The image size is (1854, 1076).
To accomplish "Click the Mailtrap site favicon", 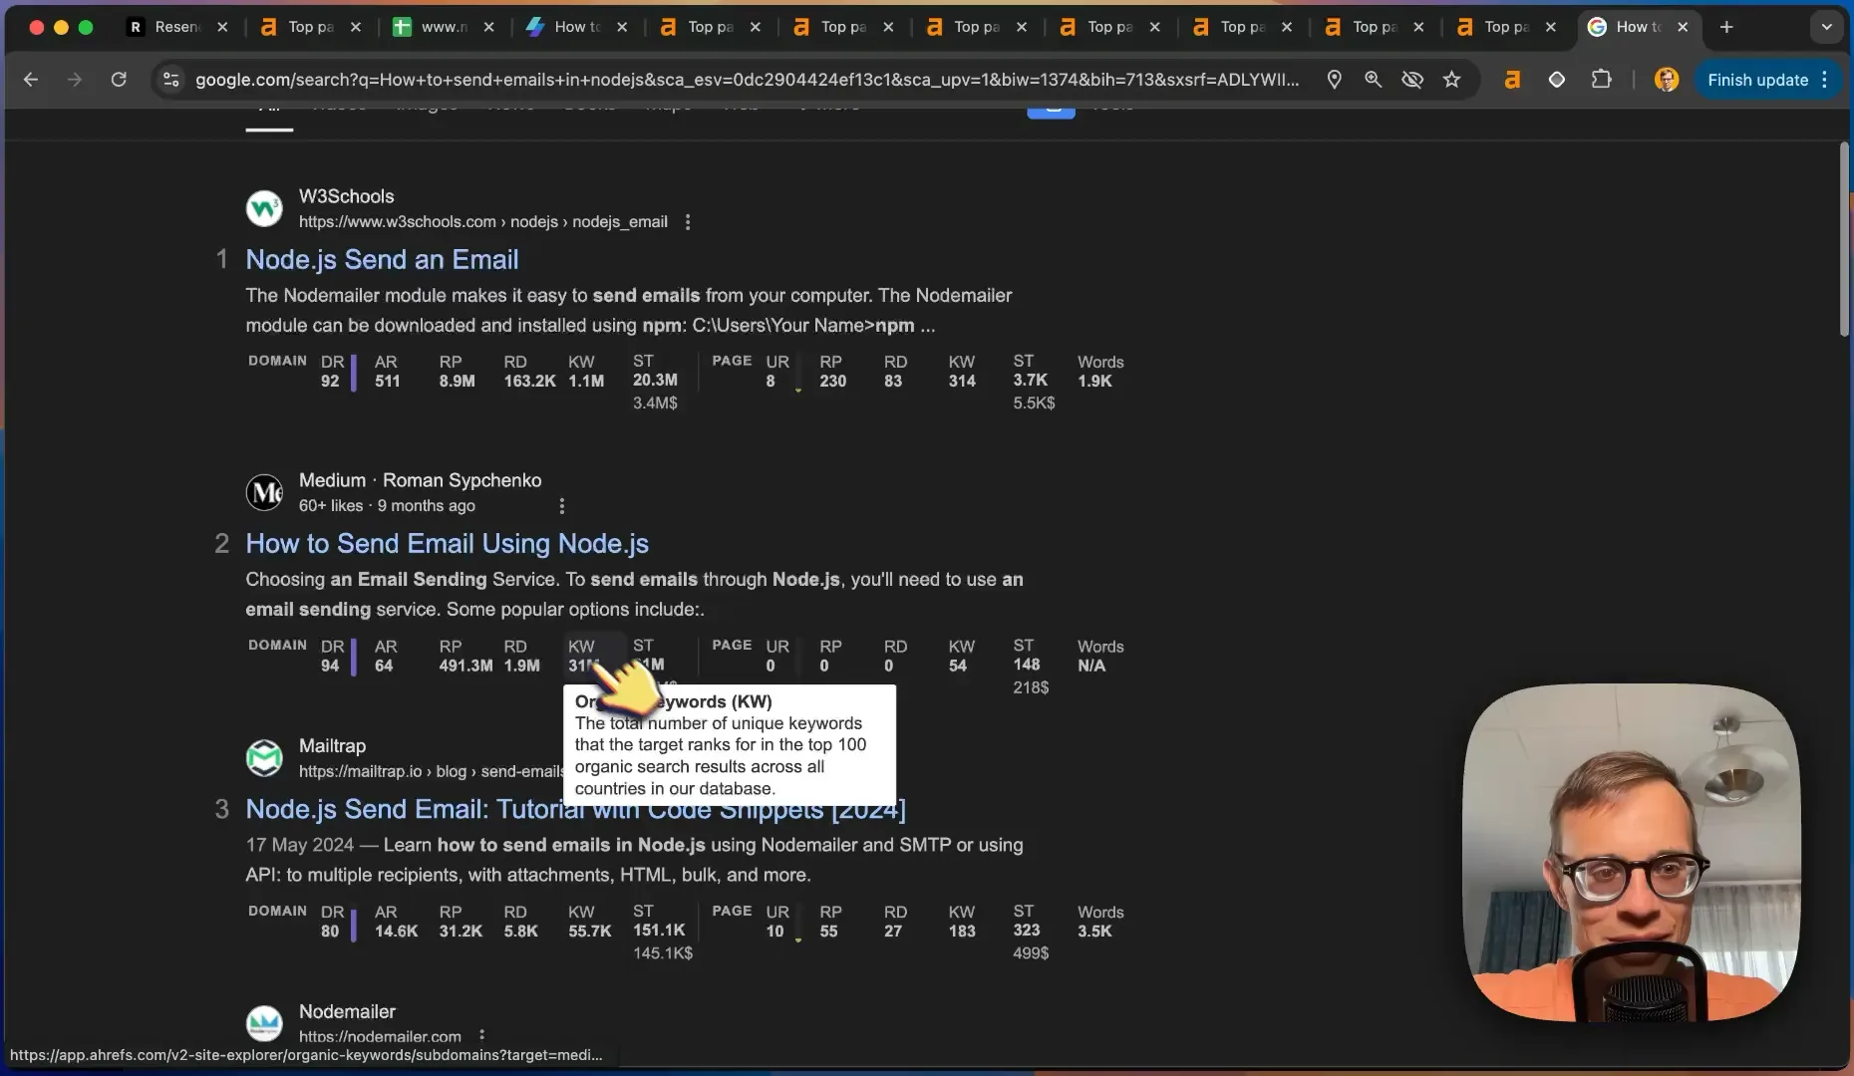I will [x=264, y=758].
